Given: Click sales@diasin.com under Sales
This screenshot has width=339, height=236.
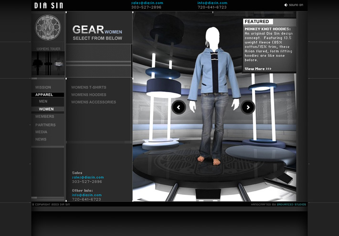Looking at the screenshot, I should tap(88, 177).
